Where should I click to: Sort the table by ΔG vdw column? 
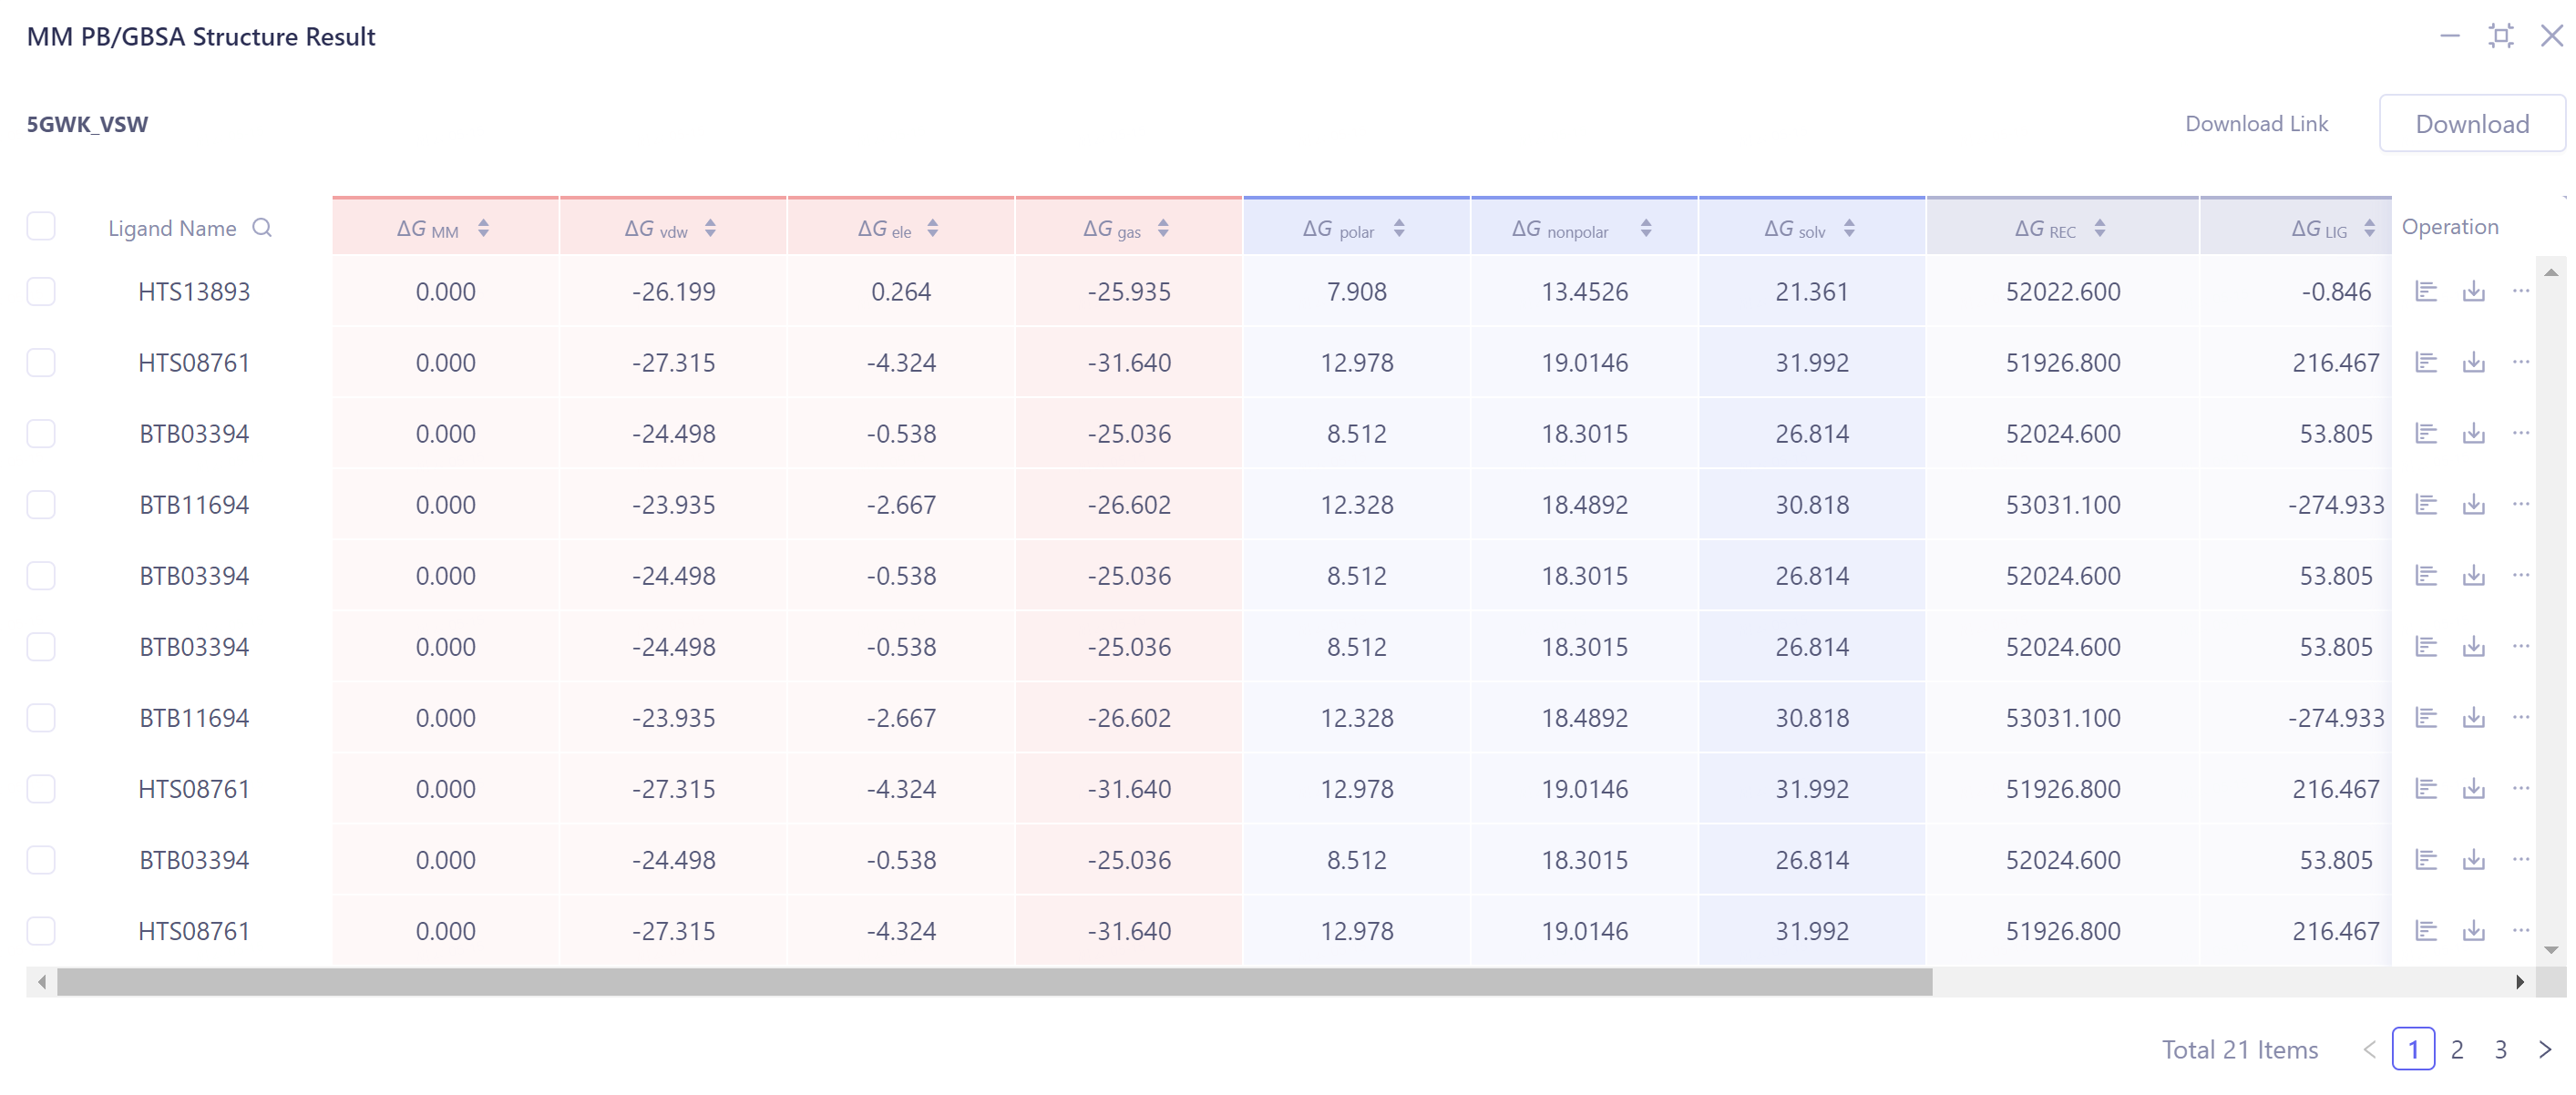tap(710, 229)
